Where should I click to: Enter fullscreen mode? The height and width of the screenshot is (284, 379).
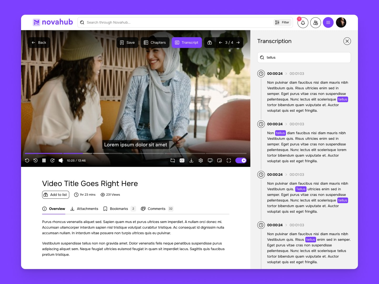(229, 160)
